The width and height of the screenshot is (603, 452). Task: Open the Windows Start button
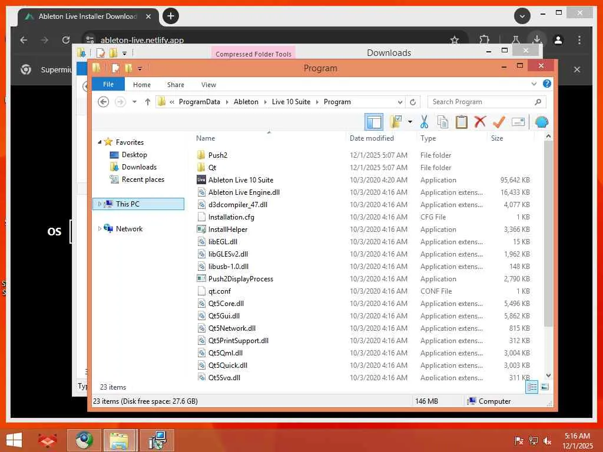point(14,440)
